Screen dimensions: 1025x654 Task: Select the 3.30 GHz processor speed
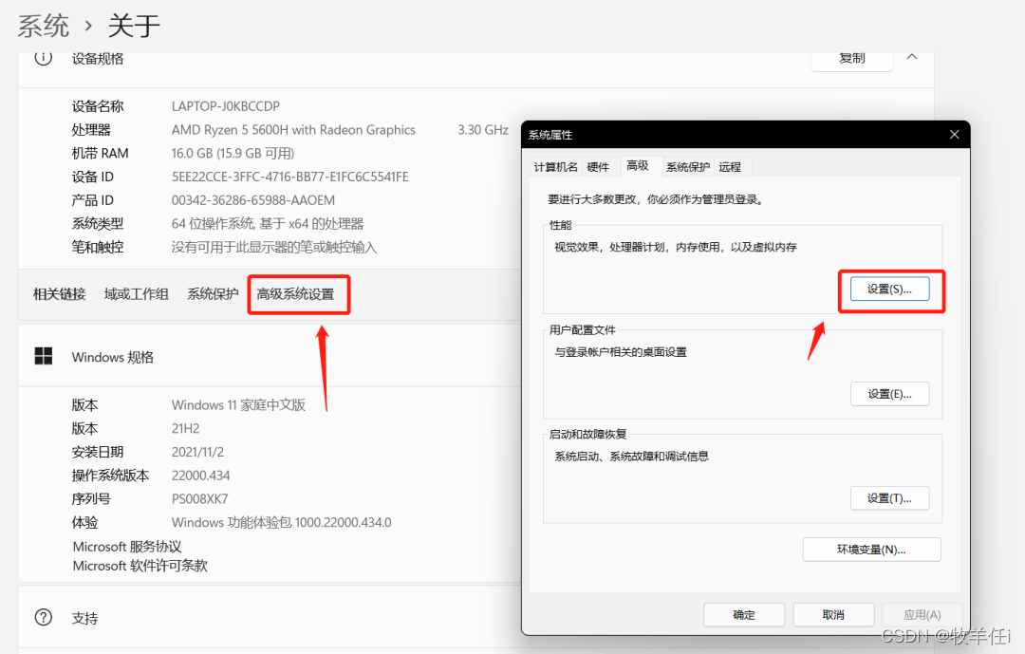point(483,129)
